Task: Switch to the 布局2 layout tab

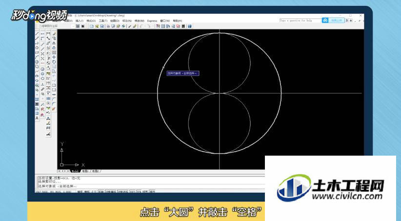Action: [96, 171]
